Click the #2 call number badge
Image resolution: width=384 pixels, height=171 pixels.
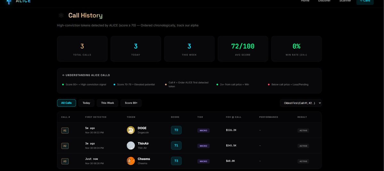(x=65, y=146)
